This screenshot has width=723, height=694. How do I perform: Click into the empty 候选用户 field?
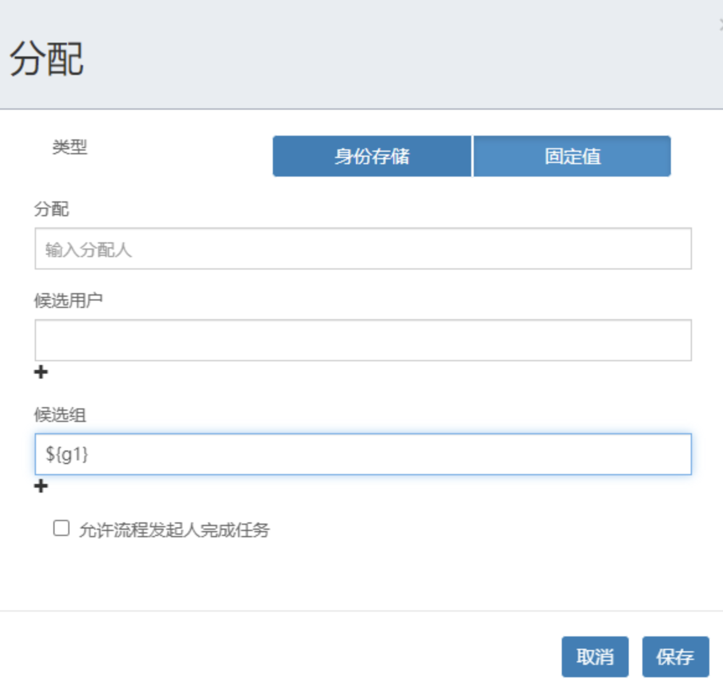click(x=363, y=340)
